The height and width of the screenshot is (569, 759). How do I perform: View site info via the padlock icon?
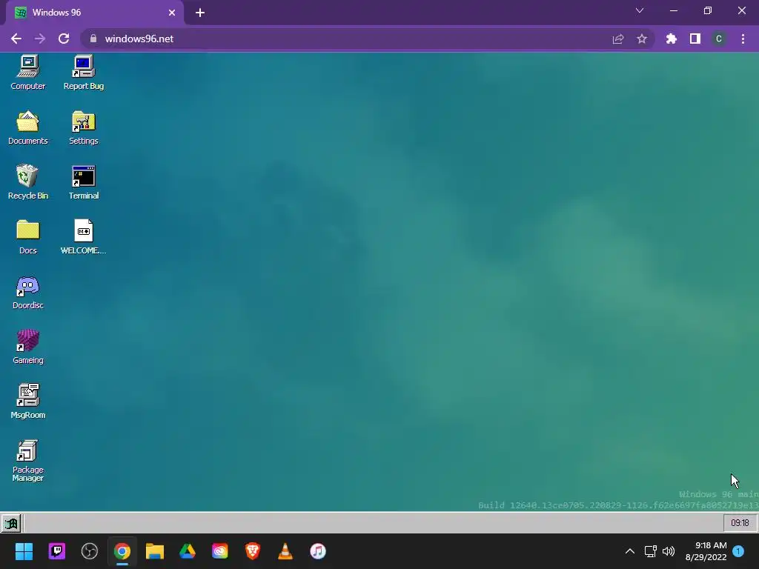pyautogui.click(x=93, y=39)
